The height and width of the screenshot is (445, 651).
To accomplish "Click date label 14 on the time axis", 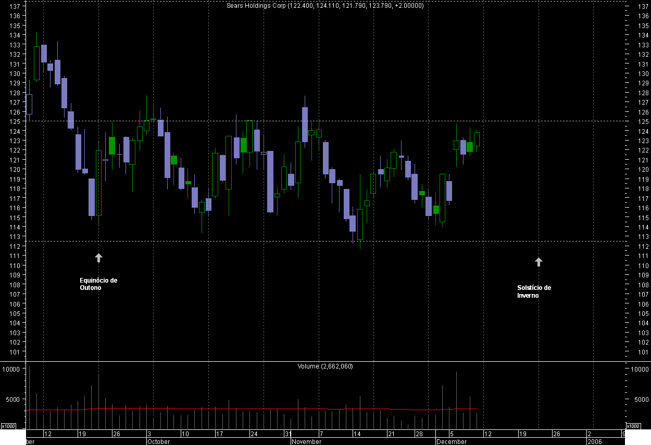I will click(357, 434).
